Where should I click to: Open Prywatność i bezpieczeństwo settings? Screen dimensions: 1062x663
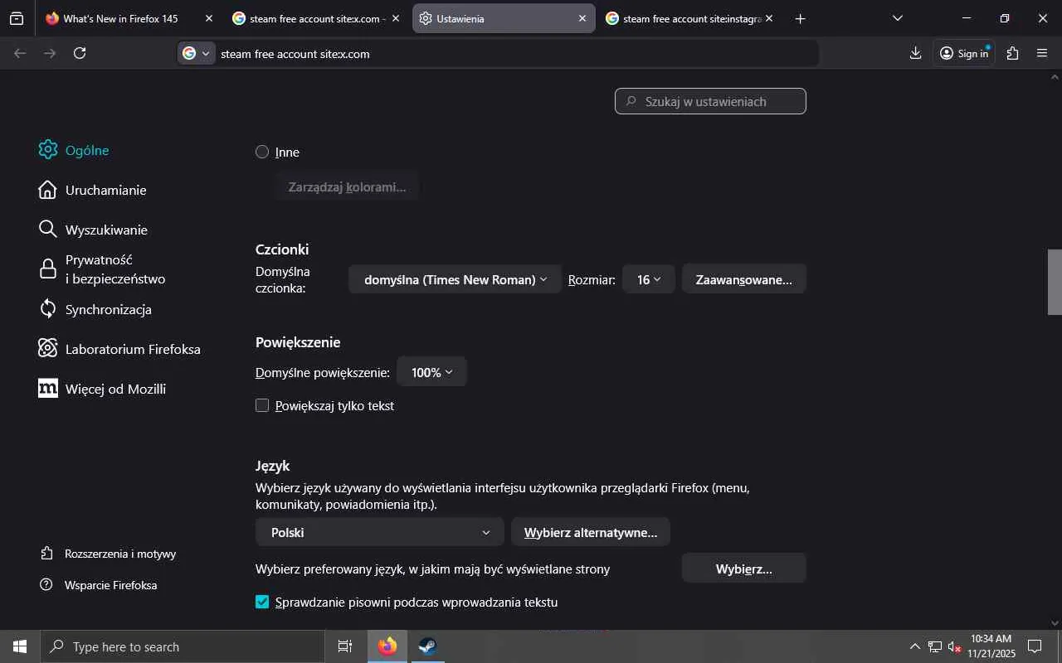[x=114, y=269]
